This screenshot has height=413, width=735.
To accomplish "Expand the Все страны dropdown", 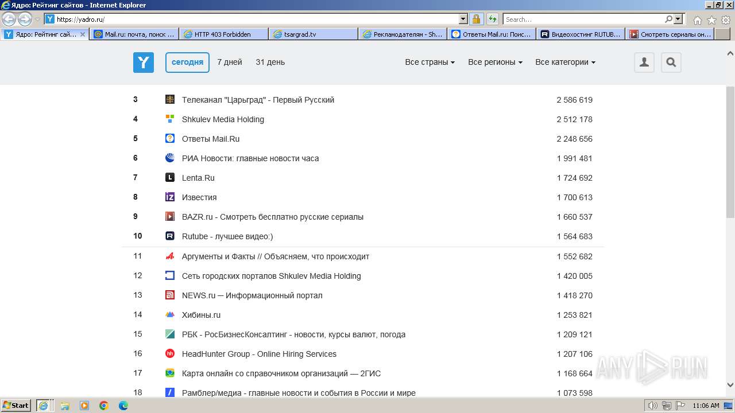I will pyautogui.click(x=430, y=62).
